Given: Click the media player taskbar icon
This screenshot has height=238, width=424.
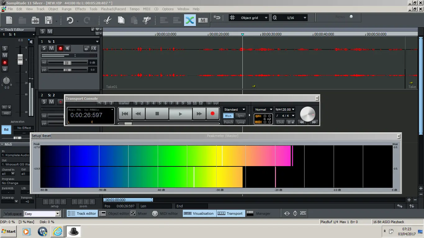Looking at the screenshot, I should point(26,231).
